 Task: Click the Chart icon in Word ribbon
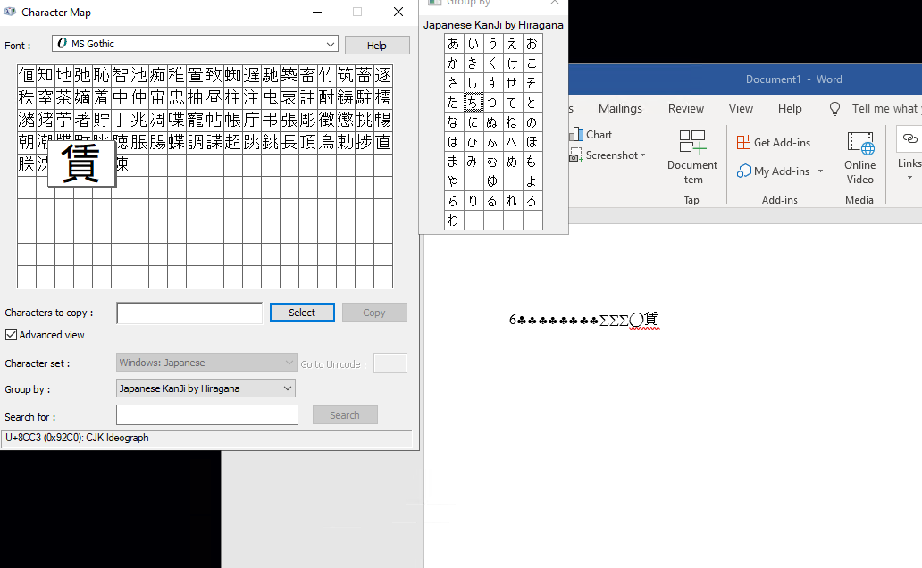[x=576, y=135]
